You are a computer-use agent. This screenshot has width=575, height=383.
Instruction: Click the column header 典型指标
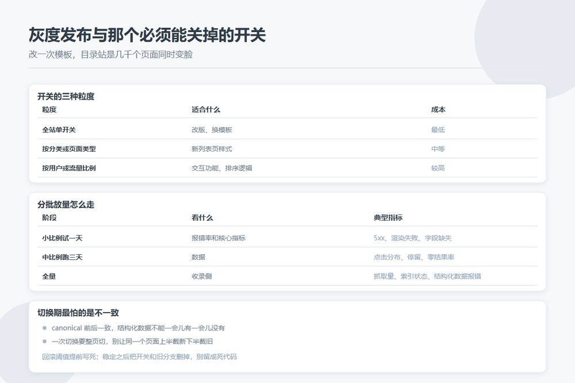point(388,217)
